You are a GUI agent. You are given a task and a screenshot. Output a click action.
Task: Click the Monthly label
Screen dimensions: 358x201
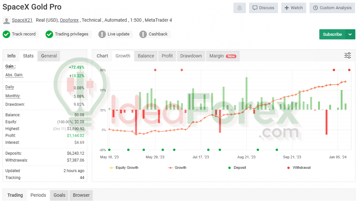pyautogui.click(x=13, y=96)
